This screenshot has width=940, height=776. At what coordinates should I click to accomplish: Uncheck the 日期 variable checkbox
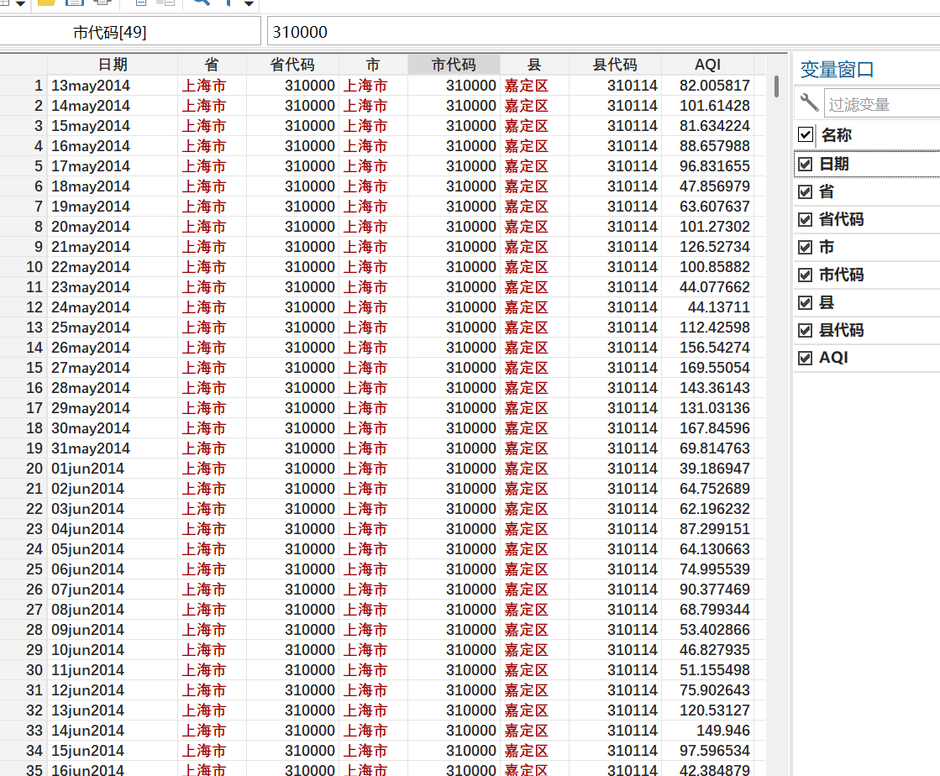point(805,165)
